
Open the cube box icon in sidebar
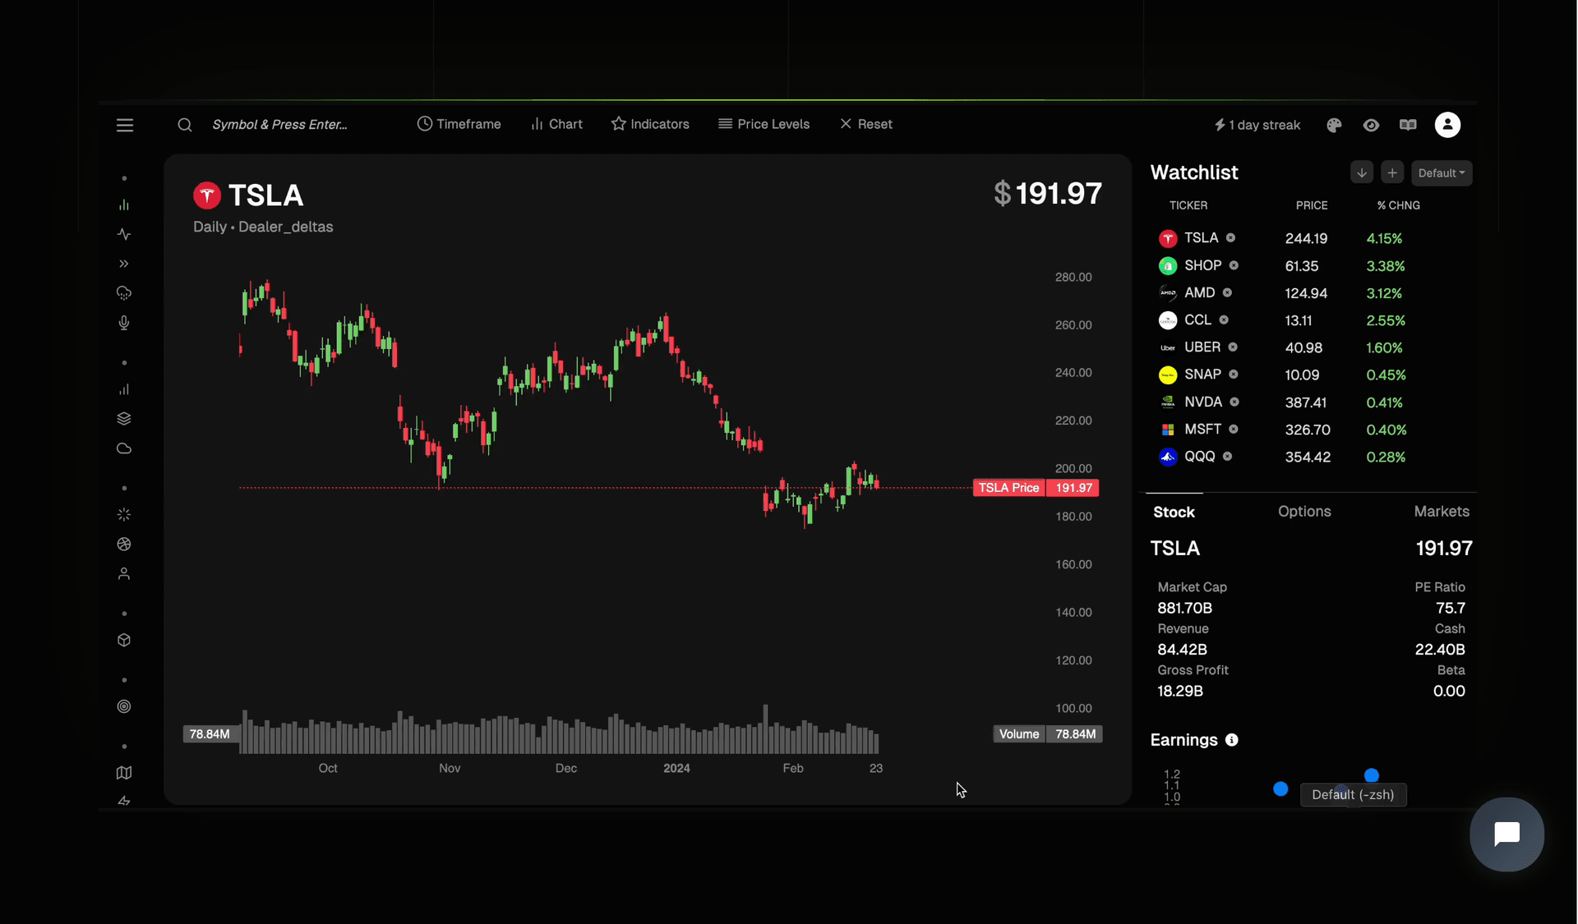124,641
